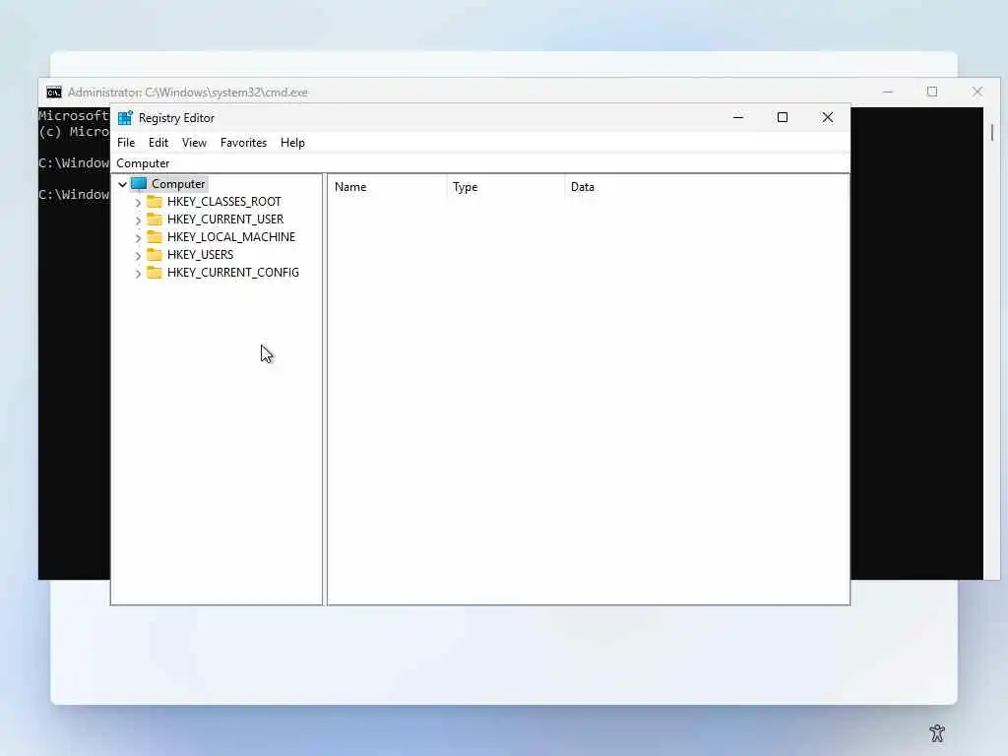Open the Help menu
This screenshot has height=756, width=1008.
(x=292, y=143)
